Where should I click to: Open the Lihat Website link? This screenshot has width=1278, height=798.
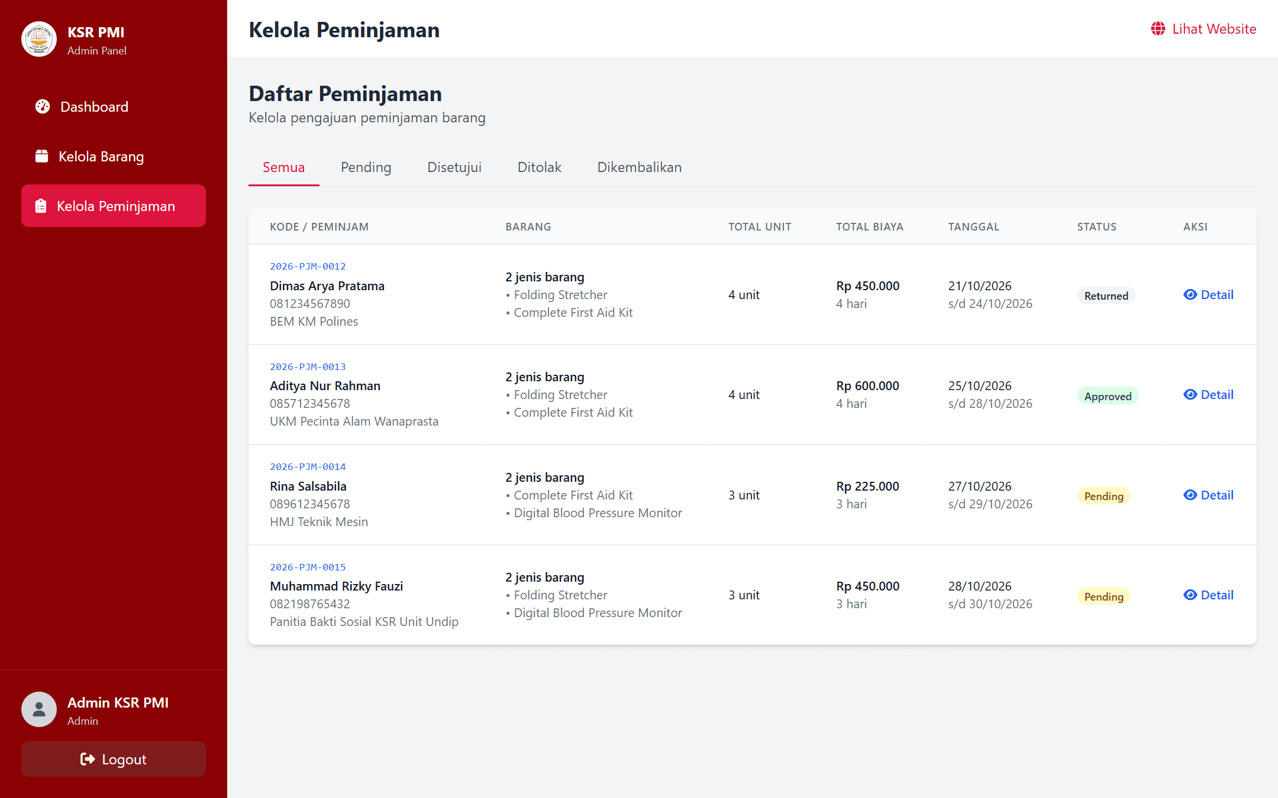click(1203, 29)
